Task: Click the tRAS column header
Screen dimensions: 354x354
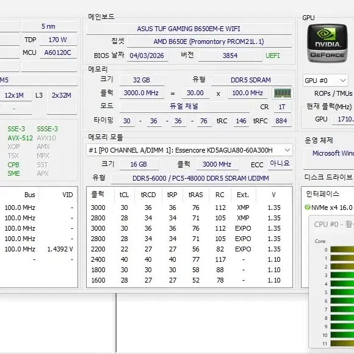Action: pyautogui.click(x=196, y=195)
